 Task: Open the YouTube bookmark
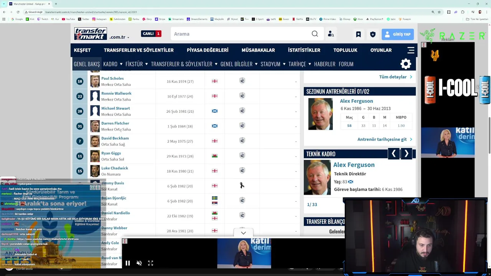[68, 19]
